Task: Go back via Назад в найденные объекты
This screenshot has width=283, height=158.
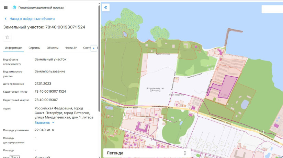Action: click(32, 19)
